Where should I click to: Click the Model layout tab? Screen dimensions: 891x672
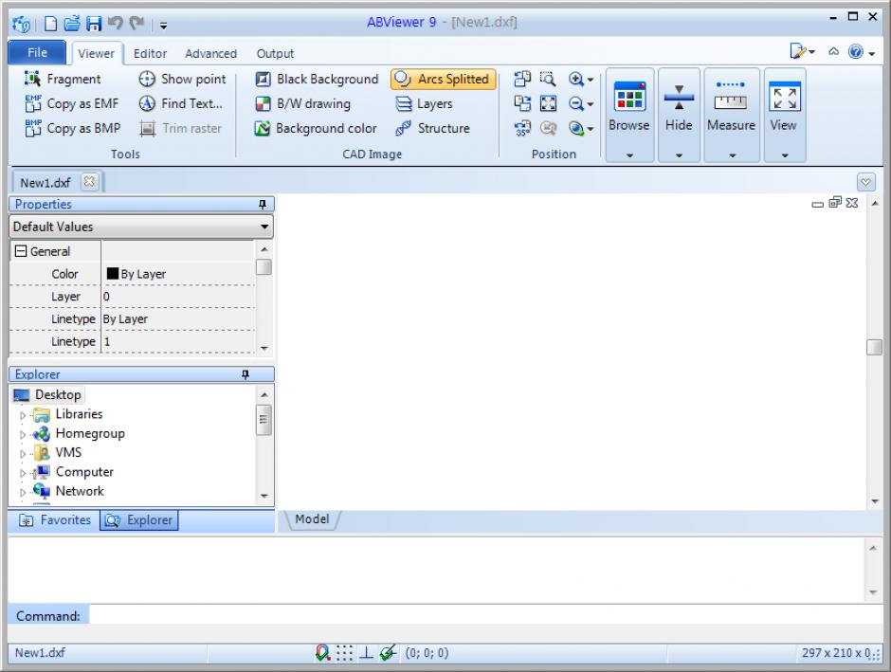click(312, 519)
